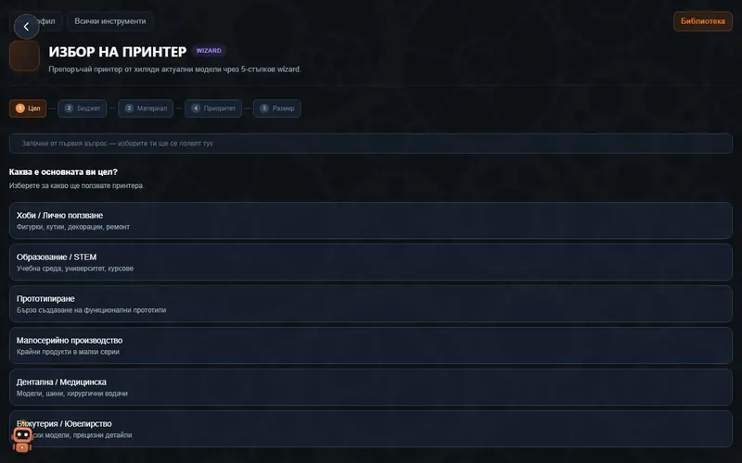The width and height of the screenshot is (742, 463).
Task: Choose Образование / STEM option
Action: (x=370, y=262)
